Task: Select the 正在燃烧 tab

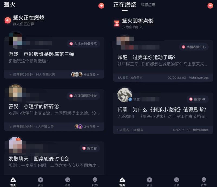Action: tap(125, 5)
